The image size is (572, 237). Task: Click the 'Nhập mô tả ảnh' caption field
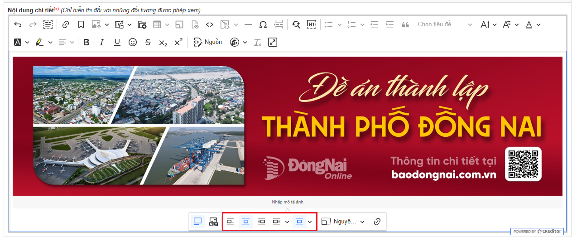[x=287, y=202]
